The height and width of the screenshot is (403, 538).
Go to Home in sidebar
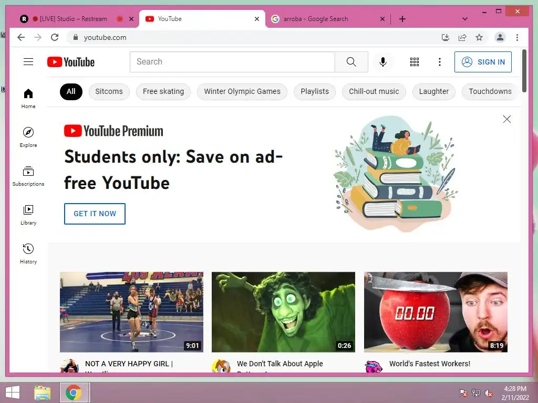coord(28,99)
